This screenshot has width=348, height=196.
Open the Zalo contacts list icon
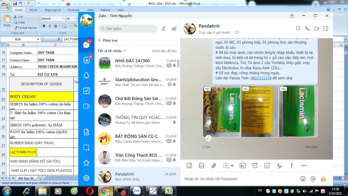[86, 60]
